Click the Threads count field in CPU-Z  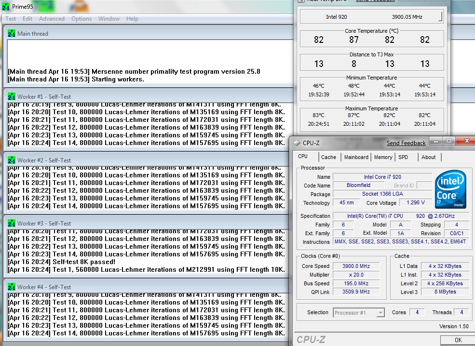point(461,312)
